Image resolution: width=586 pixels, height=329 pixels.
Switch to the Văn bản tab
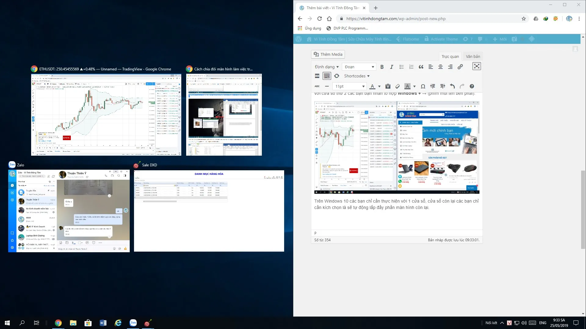[472, 56]
